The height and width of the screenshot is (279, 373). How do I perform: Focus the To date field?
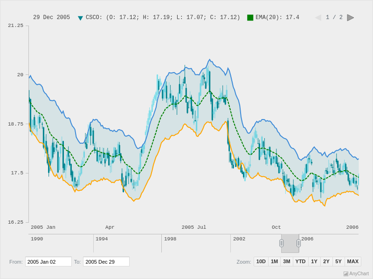pos(106,262)
